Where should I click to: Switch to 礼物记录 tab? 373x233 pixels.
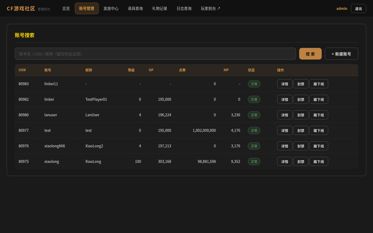tap(160, 9)
